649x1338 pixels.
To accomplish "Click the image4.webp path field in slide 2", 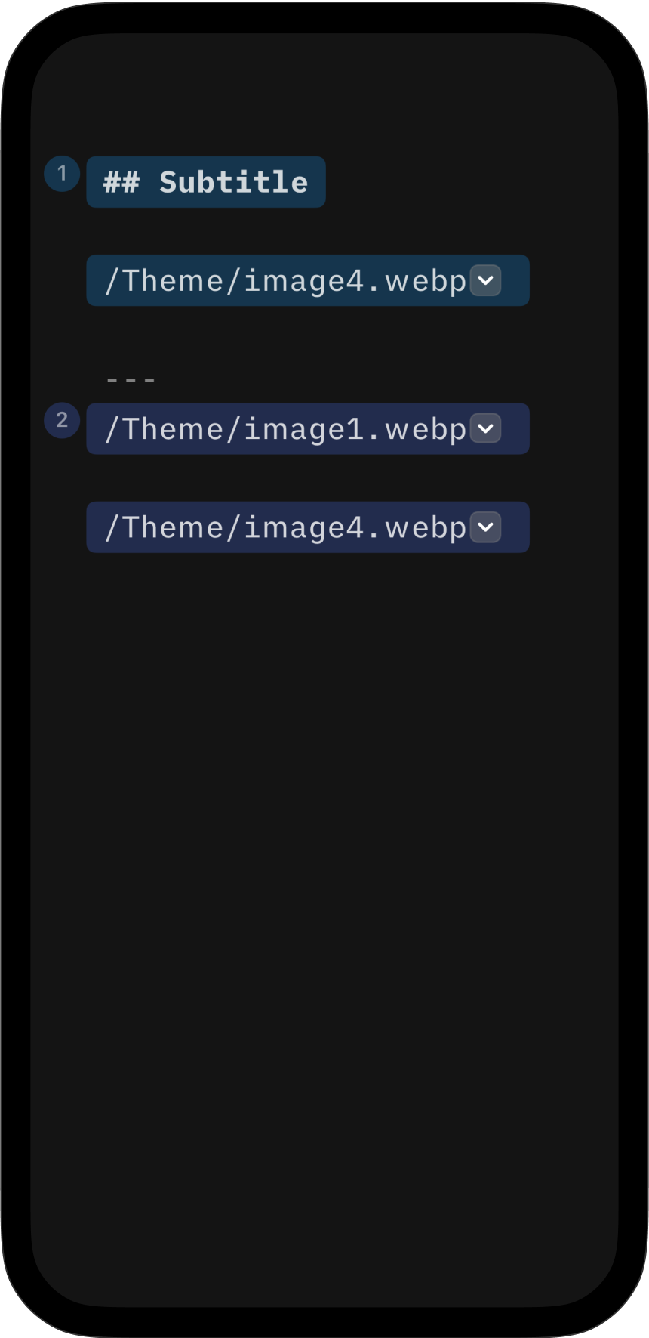I will 285,527.
